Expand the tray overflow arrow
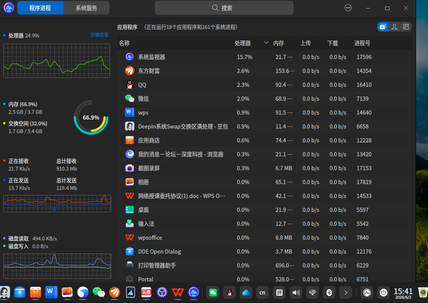The height and width of the screenshot is (303, 428). pyautogui.click(x=346, y=293)
